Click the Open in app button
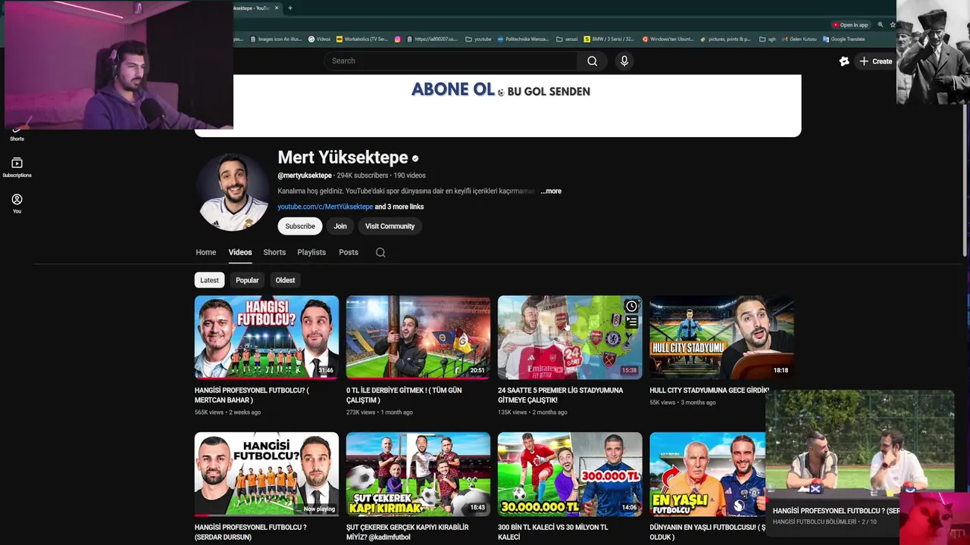 point(850,25)
